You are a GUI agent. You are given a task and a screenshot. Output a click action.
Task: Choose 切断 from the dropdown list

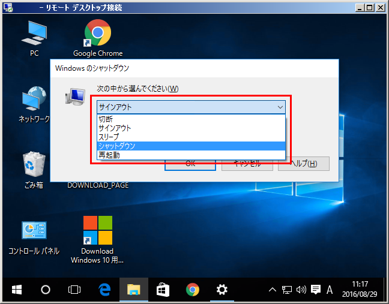point(106,119)
